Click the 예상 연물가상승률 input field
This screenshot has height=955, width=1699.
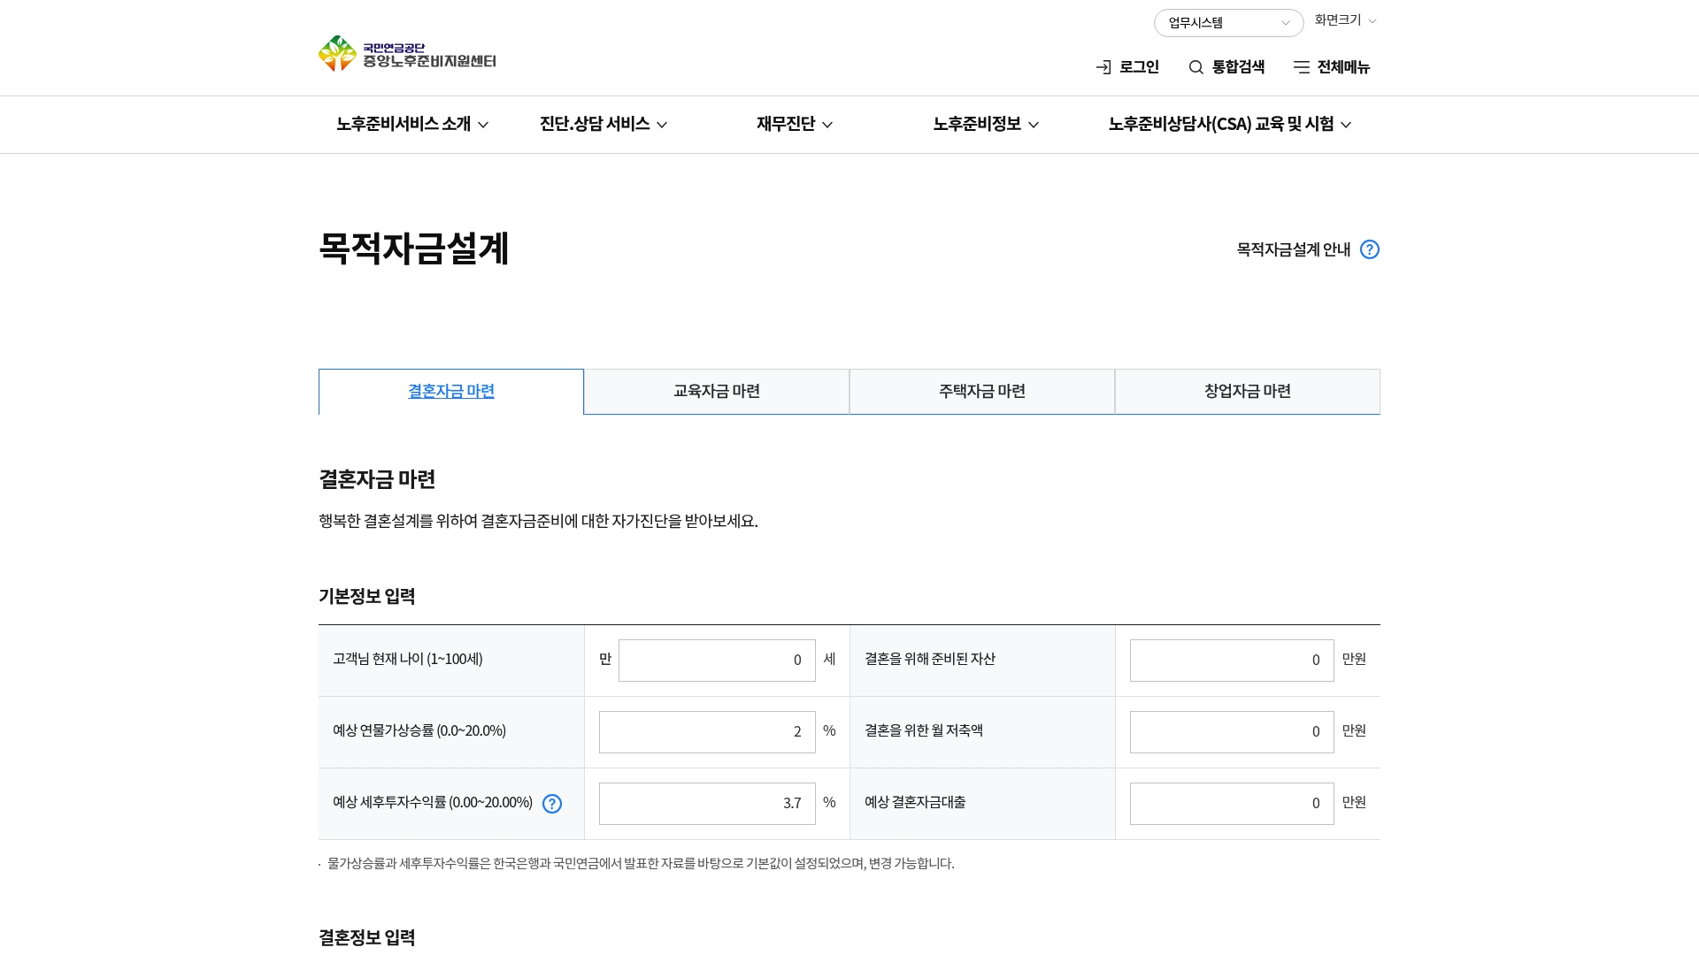point(706,732)
